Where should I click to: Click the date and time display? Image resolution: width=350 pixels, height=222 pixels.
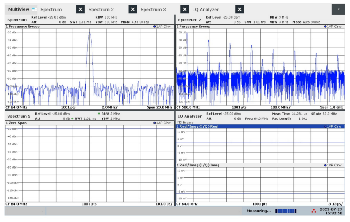pos(331,211)
